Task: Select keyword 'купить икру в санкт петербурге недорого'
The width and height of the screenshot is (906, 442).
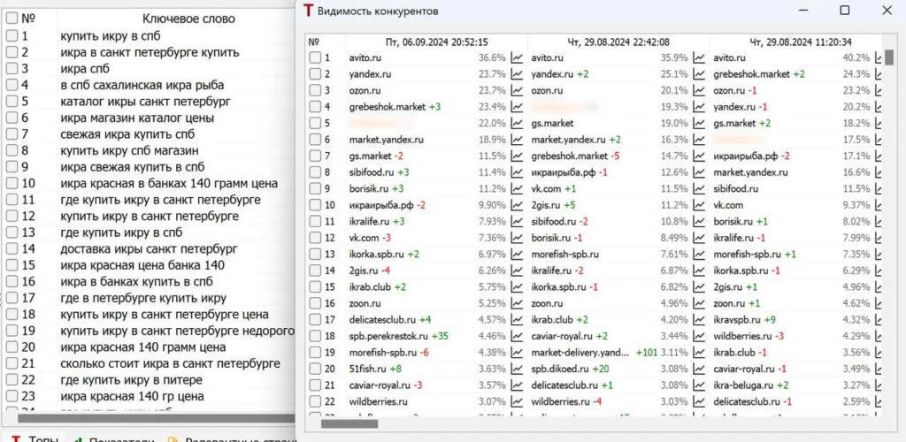Action: pyautogui.click(x=177, y=331)
